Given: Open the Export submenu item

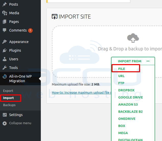Looking at the screenshot, I should click(8, 91).
